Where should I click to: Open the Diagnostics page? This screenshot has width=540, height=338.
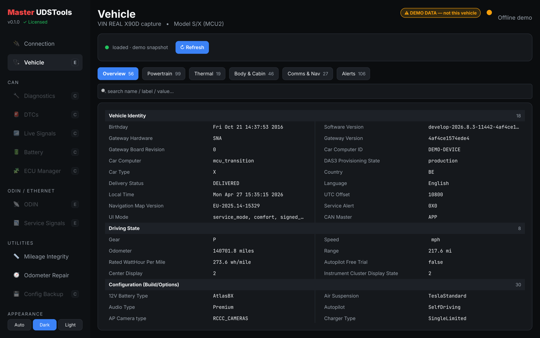pos(45,96)
